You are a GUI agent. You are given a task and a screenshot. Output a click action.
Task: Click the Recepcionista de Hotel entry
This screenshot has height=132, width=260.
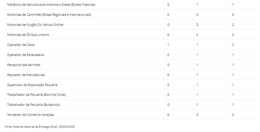24,65
